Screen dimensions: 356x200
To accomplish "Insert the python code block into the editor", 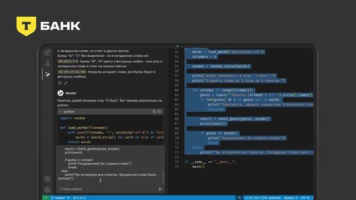I will [x=154, y=112].
